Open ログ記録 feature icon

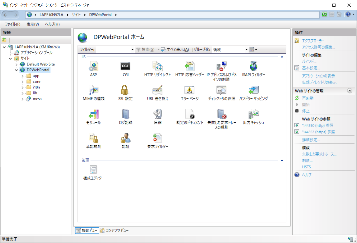tap(125, 114)
